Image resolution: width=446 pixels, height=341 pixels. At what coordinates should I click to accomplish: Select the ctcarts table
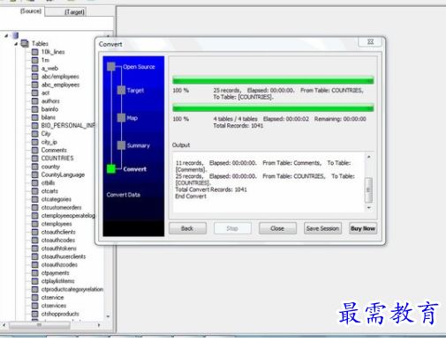(49, 191)
